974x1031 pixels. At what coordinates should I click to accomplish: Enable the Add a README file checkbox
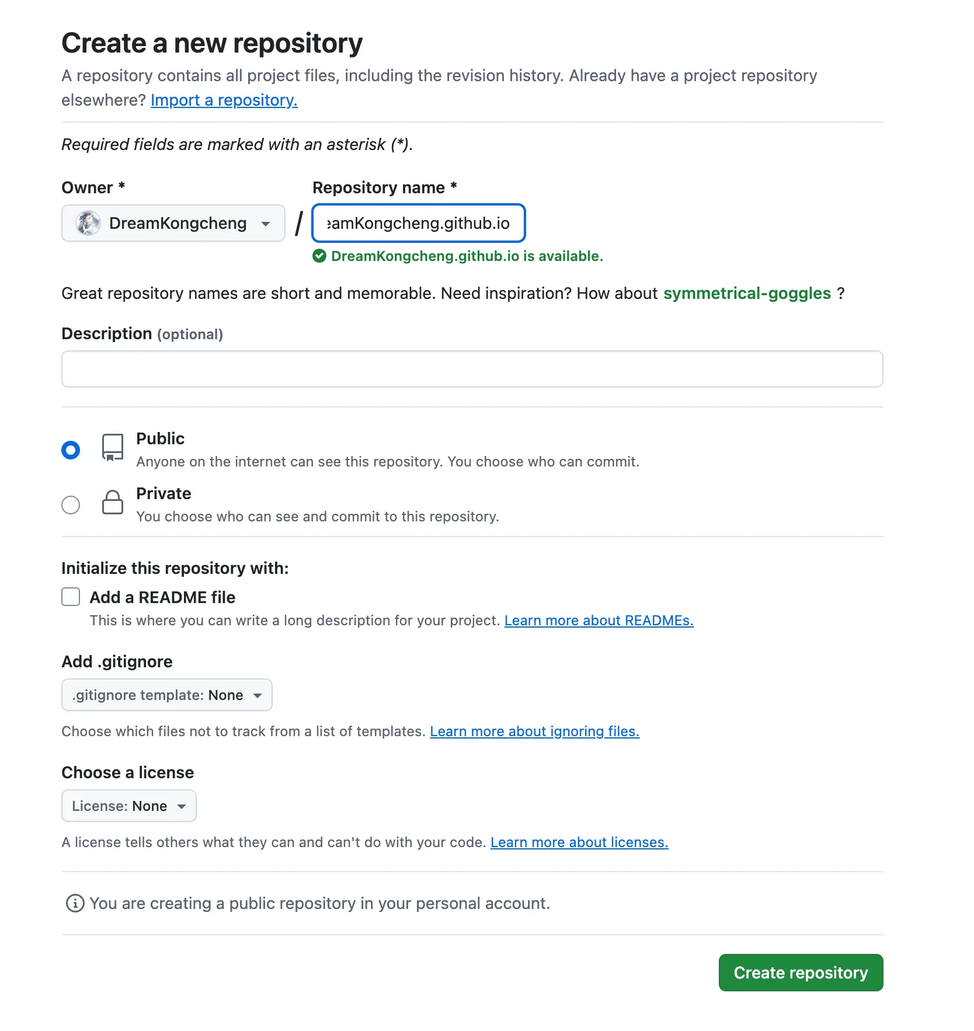(71, 597)
